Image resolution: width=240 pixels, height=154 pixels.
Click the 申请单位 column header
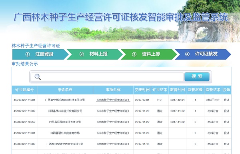[65, 90]
